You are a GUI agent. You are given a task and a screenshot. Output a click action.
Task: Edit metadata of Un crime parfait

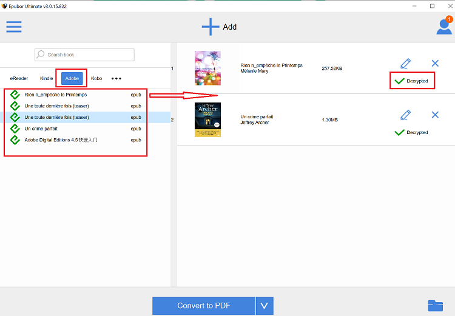click(x=405, y=115)
